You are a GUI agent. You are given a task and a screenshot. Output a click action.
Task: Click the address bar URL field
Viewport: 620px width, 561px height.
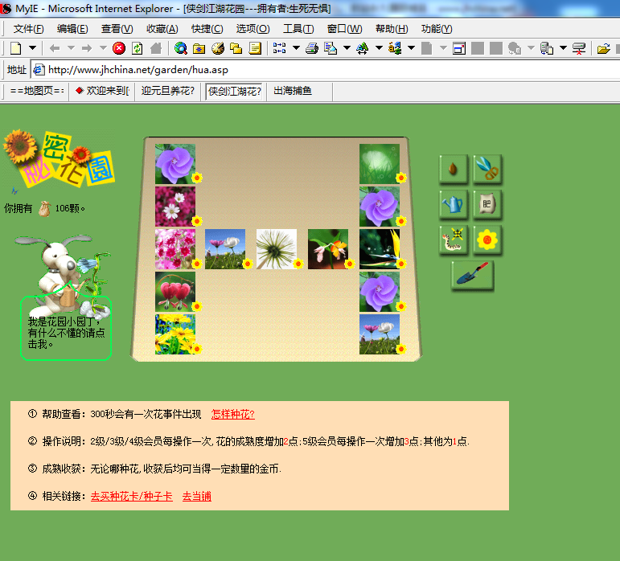(324, 70)
